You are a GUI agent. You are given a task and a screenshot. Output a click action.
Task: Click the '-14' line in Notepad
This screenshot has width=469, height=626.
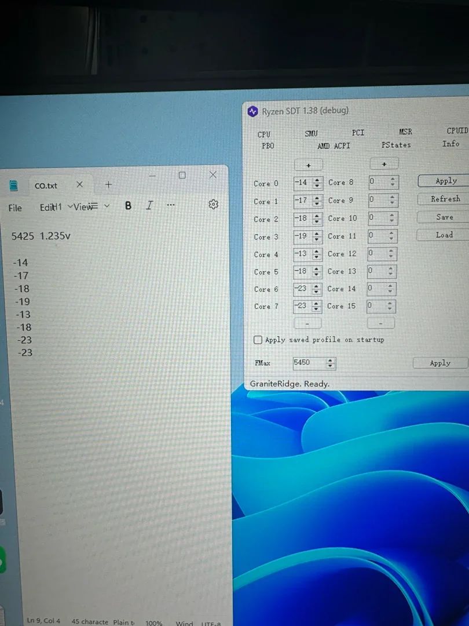(x=20, y=263)
